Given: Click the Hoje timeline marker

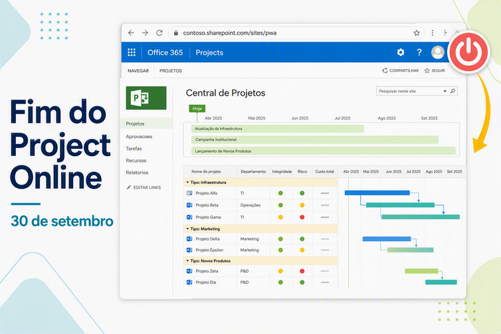Looking at the screenshot, I should pyautogui.click(x=197, y=108).
